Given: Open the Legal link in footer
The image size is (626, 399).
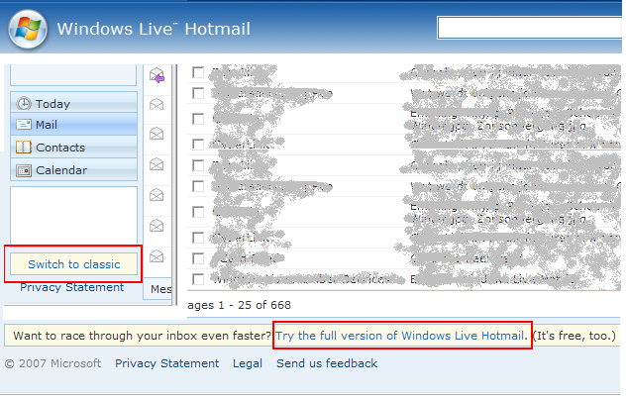Looking at the screenshot, I should tap(248, 363).
